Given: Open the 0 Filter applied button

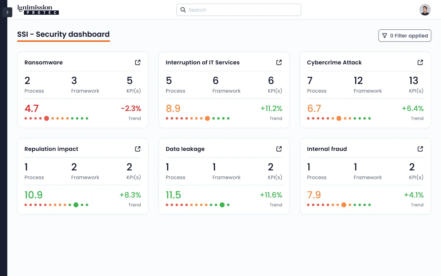Looking at the screenshot, I should coord(405,36).
